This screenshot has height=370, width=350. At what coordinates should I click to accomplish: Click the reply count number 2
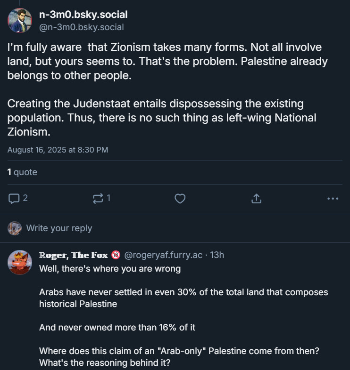[25, 198]
